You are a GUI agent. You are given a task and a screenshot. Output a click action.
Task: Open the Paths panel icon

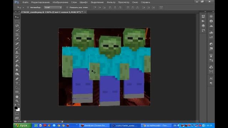pos(211,72)
